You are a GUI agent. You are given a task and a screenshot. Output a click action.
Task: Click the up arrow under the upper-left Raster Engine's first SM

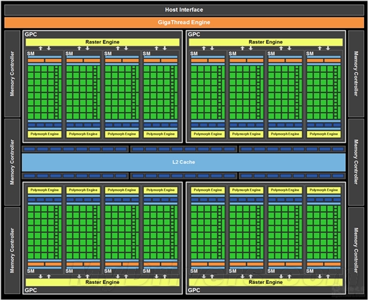[x=41, y=48]
